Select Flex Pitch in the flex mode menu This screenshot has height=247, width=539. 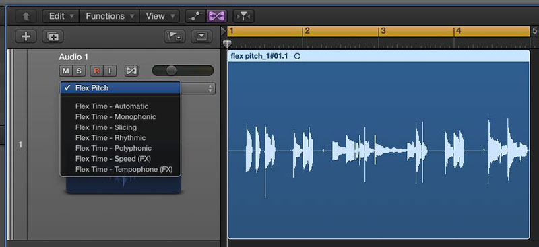pyautogui.click(x=121, y=88)
